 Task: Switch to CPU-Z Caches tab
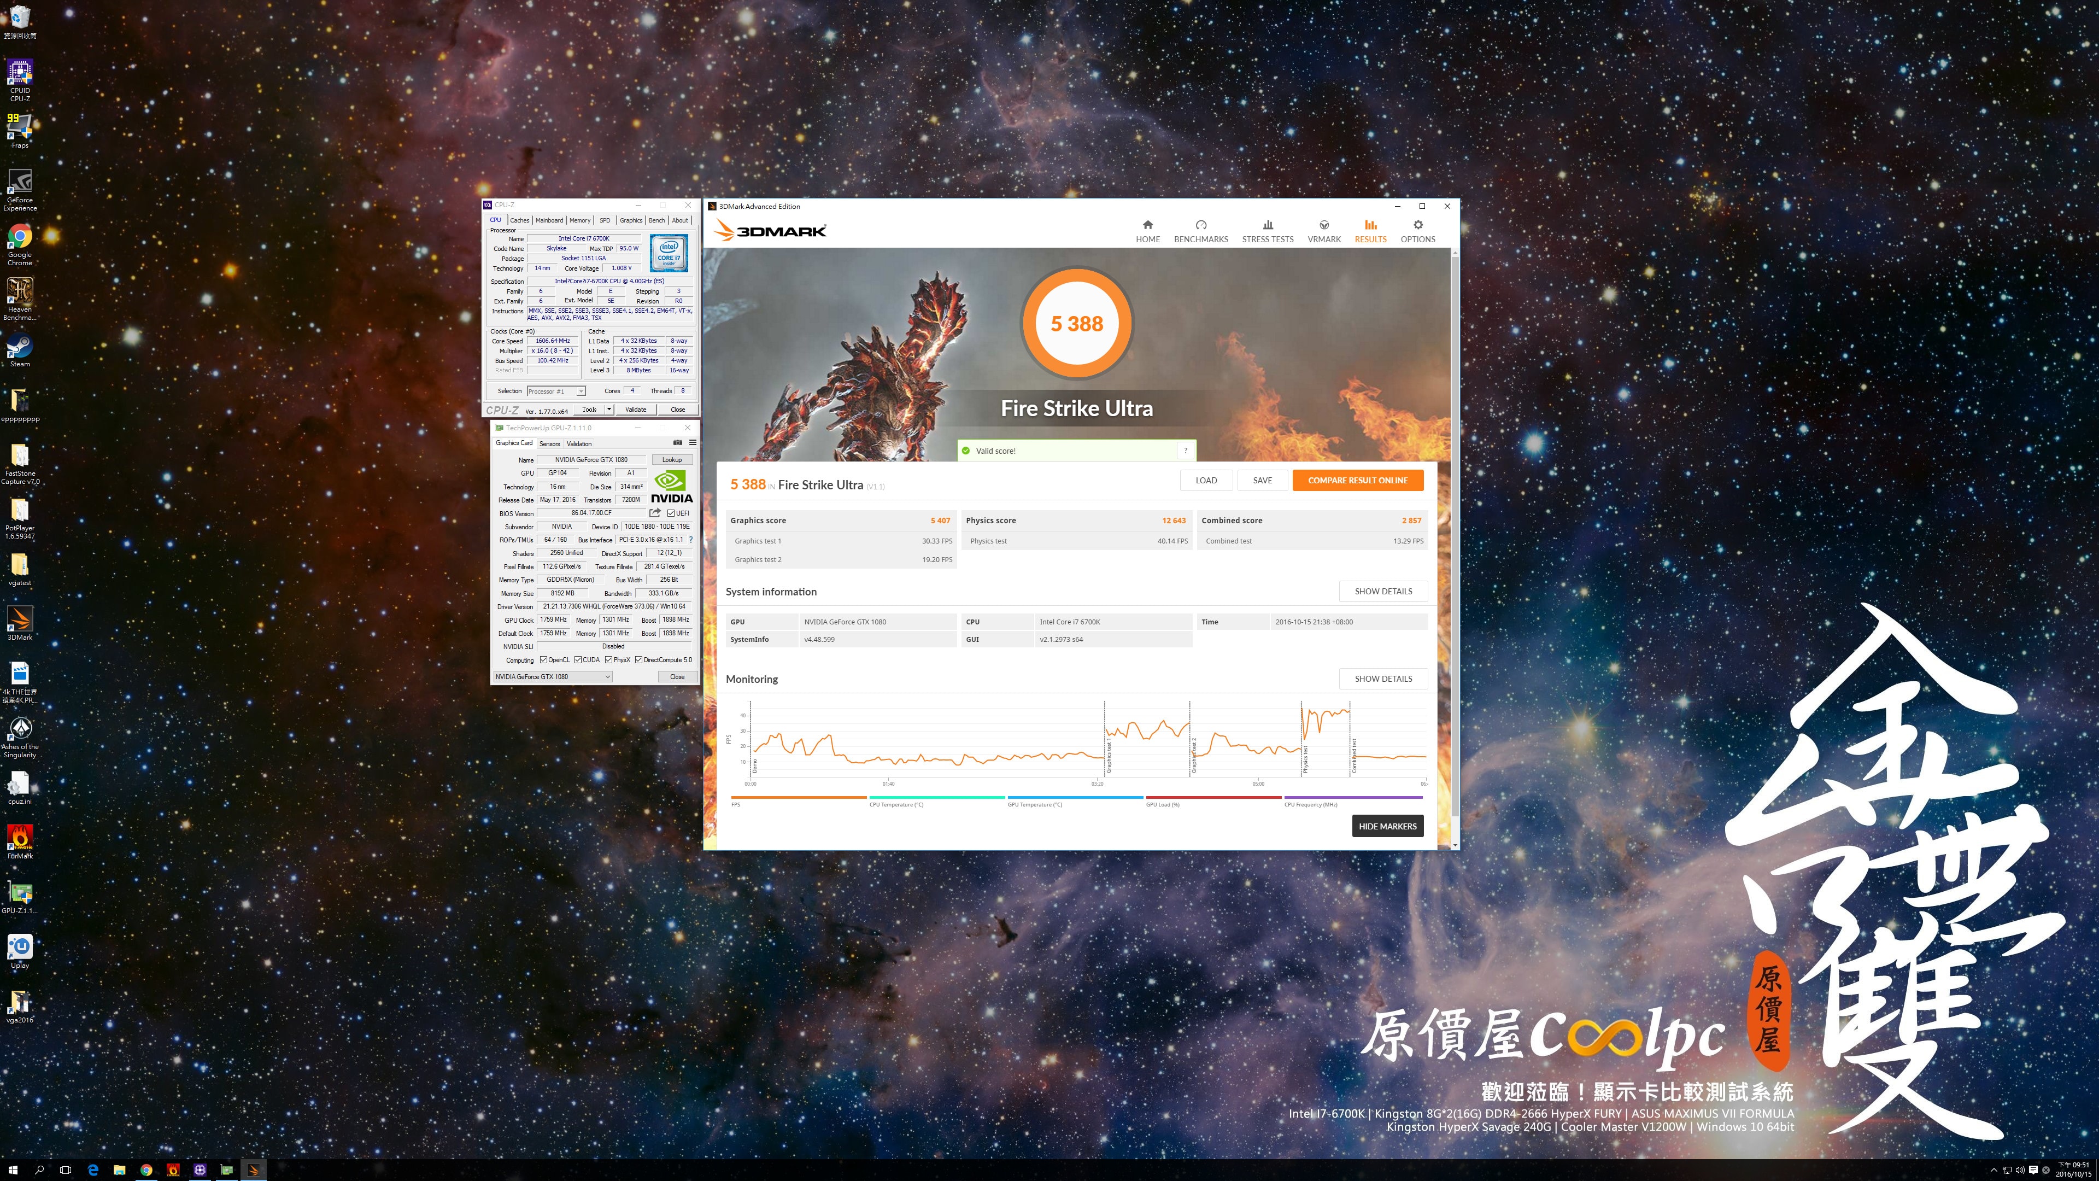(x=520, y=220)
